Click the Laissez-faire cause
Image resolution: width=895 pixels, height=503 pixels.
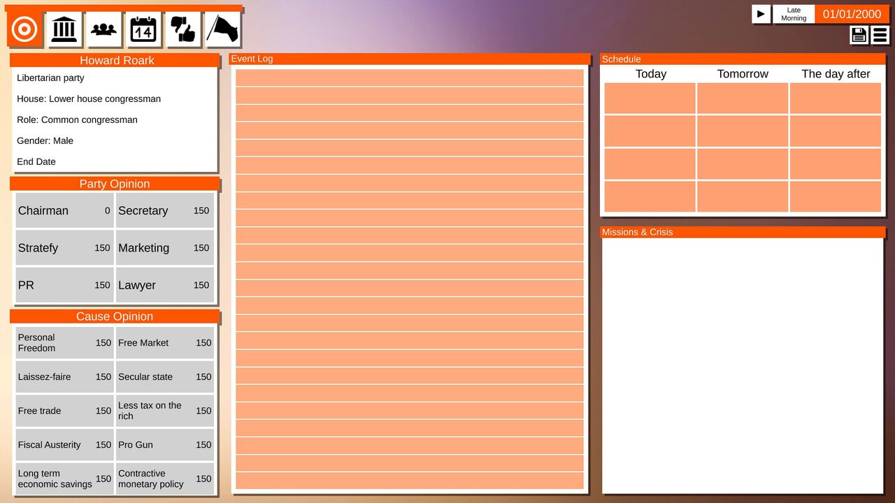pyautogui.click(x=64, y=377)
